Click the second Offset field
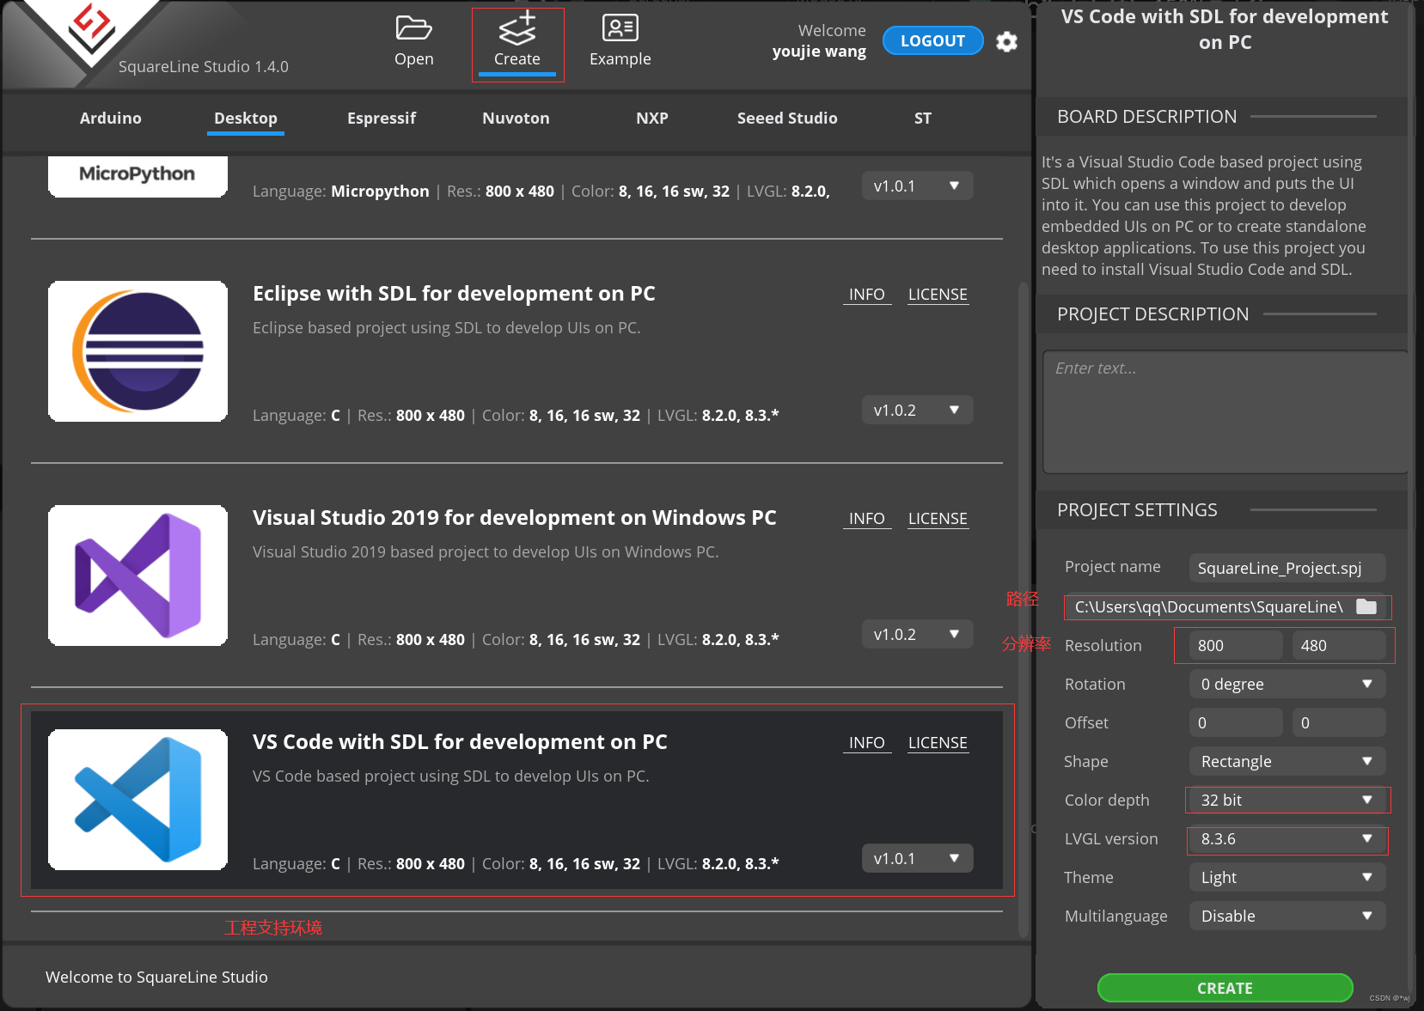This screenshot has width=1424, height=1011. (x=1339, y=722)
